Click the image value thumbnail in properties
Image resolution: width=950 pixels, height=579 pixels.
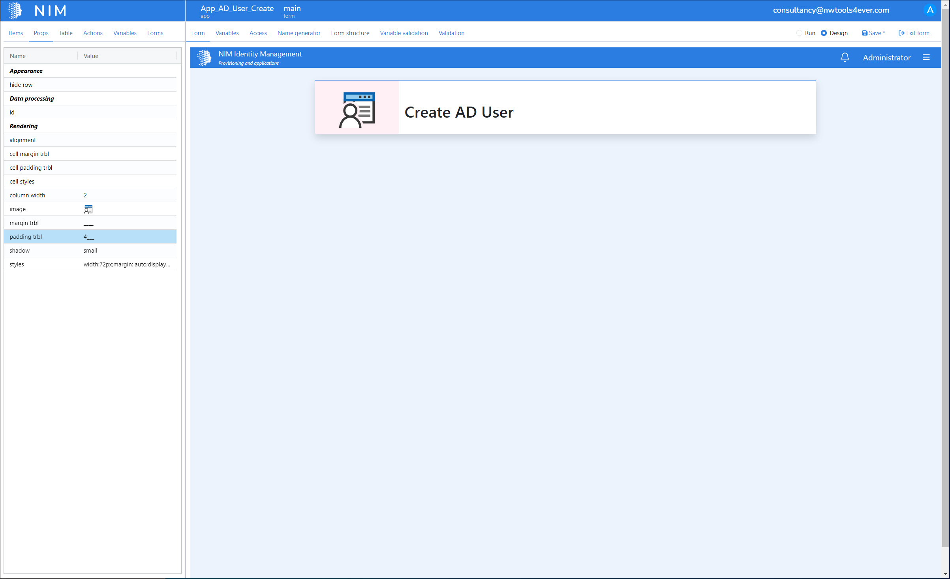pos(88,209)
